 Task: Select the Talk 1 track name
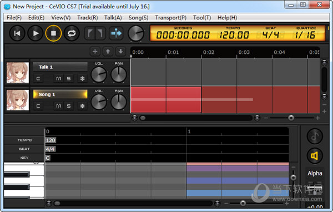tap(60, 67)
